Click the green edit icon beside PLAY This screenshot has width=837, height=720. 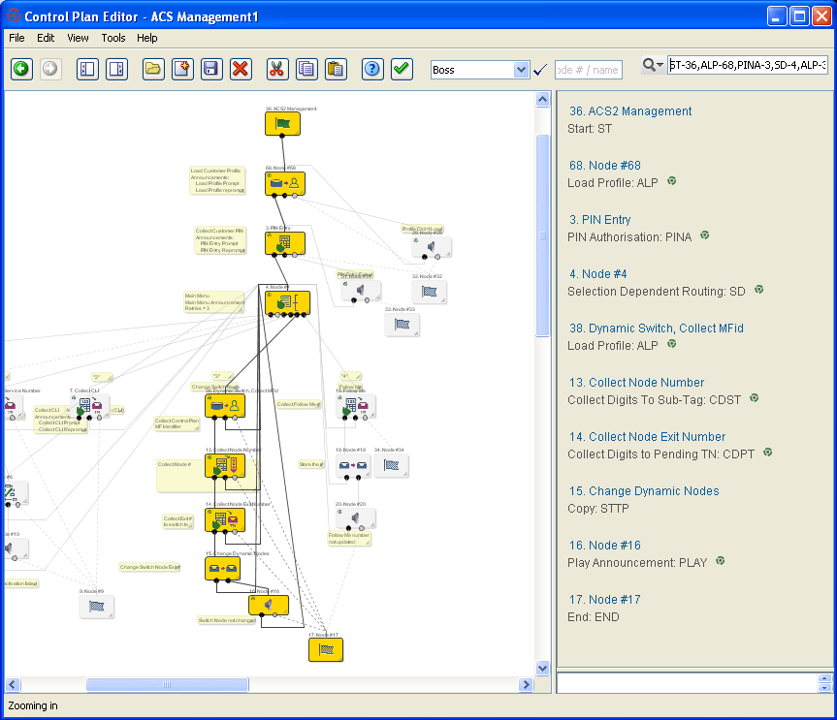[720, 560]
